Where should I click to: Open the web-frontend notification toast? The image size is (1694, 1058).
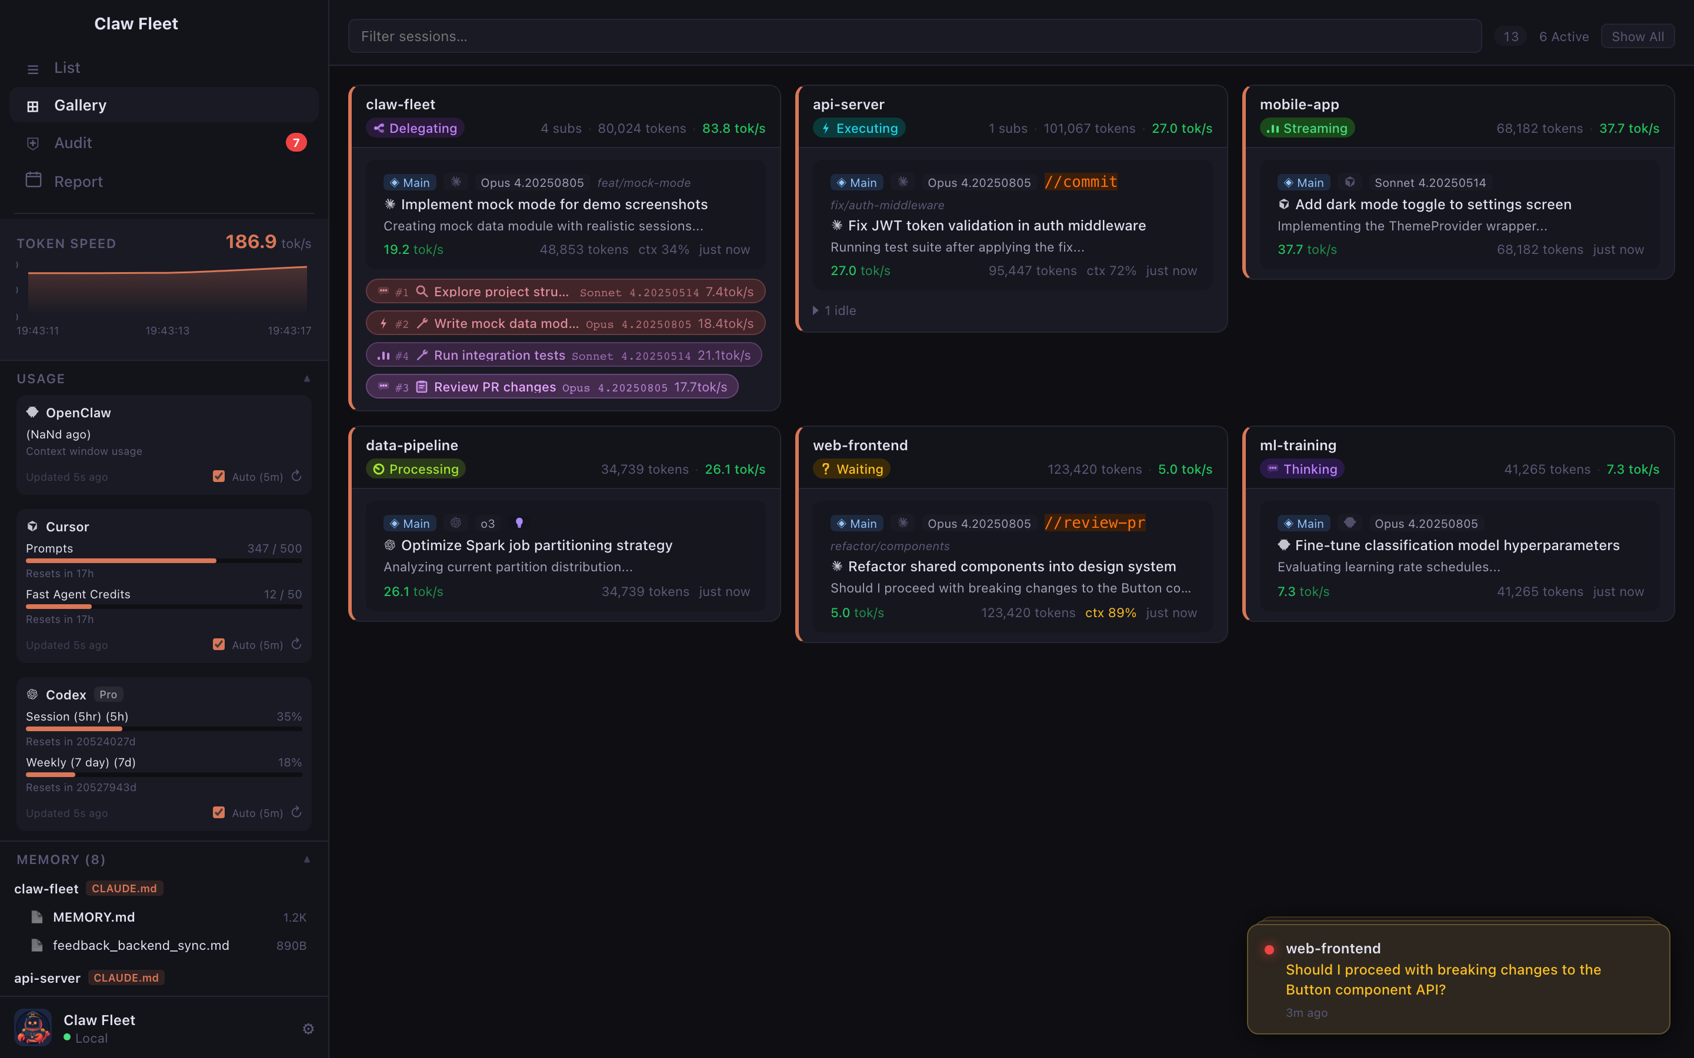coord(1458,979)
